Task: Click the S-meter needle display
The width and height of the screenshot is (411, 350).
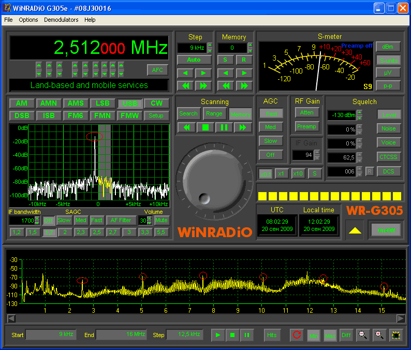Action: (316, 66)
